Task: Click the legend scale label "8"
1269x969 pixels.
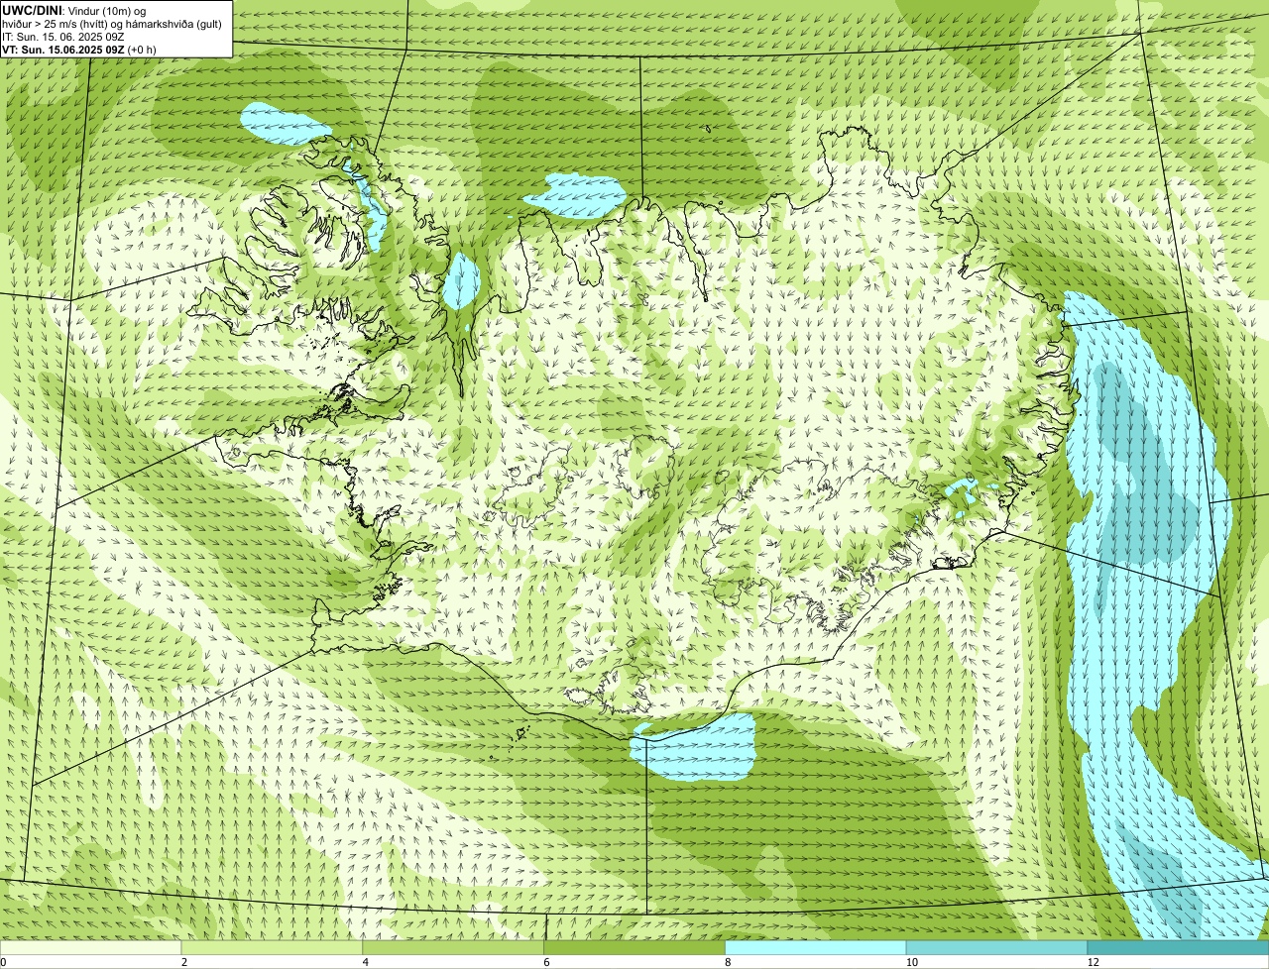Action: point(728,962)
